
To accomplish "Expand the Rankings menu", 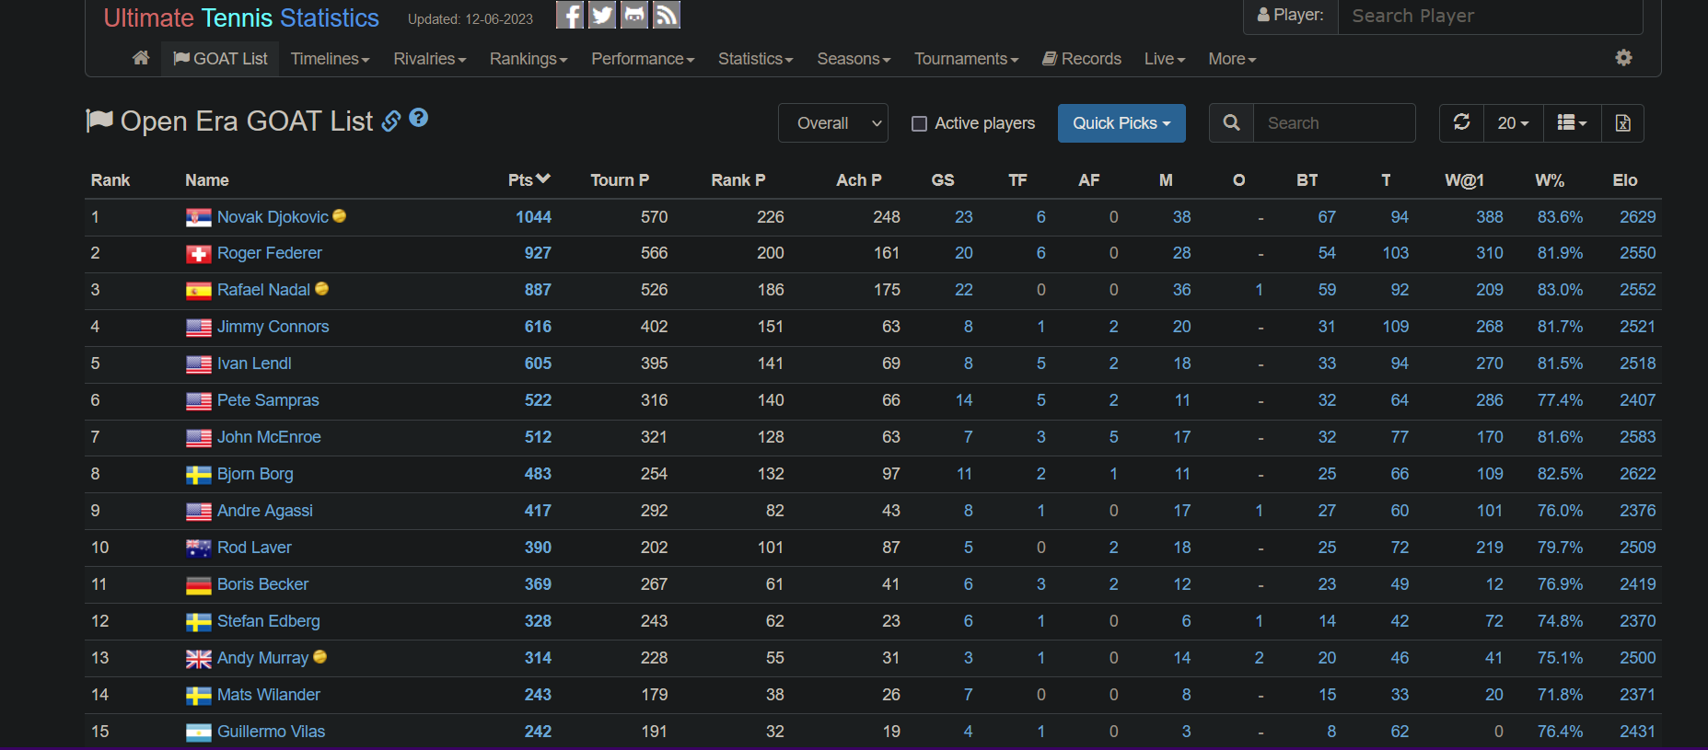I will [x=529, y=59].
